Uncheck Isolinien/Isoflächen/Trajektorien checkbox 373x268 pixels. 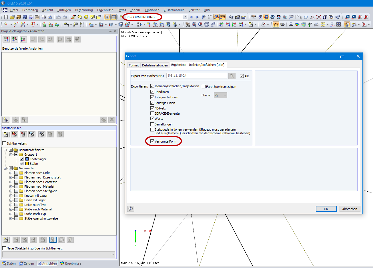pyautogui.click(x=152, y=86)
